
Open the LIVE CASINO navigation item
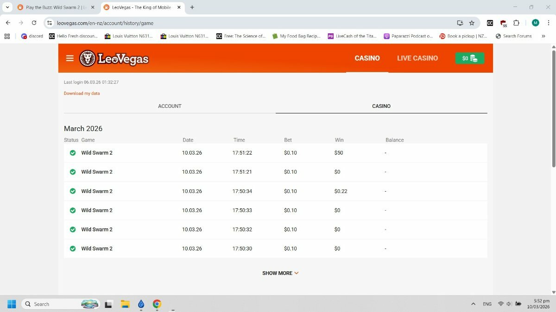417,58
